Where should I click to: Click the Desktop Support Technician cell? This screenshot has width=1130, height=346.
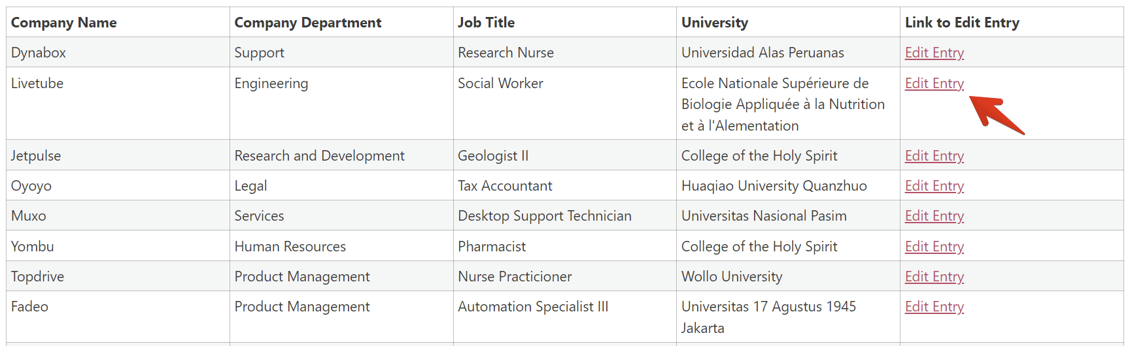coord(544,216)
